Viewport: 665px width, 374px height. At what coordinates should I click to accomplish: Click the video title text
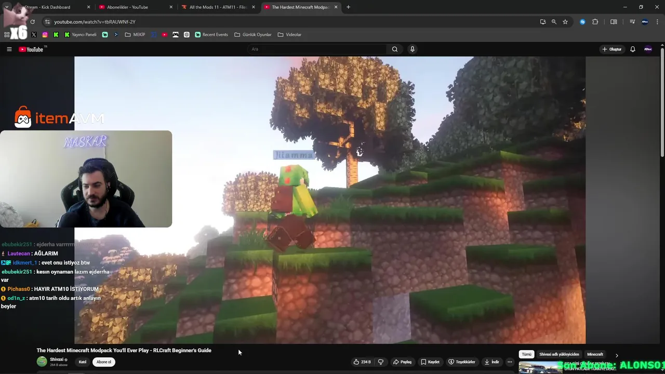(124, 351)
